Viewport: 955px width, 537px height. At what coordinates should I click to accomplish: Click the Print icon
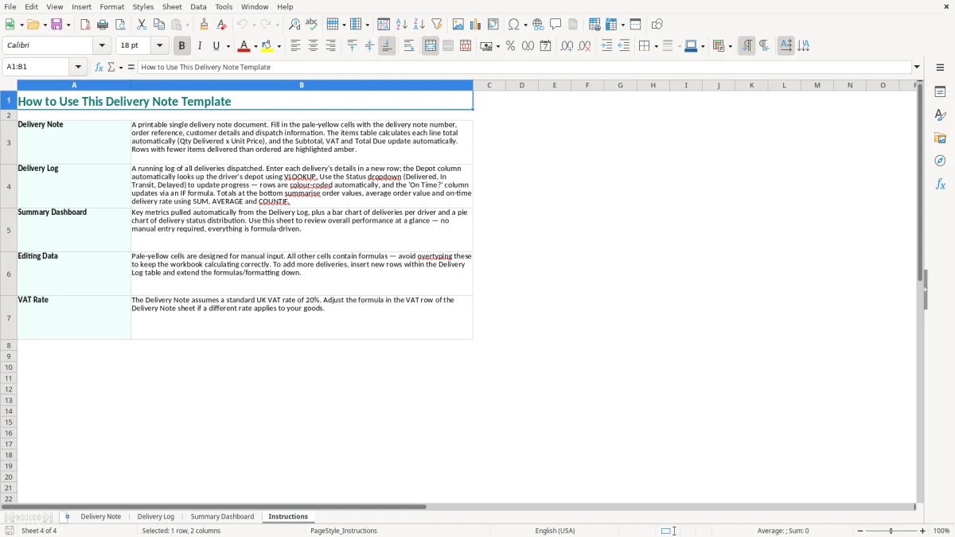tap(103, 25)
